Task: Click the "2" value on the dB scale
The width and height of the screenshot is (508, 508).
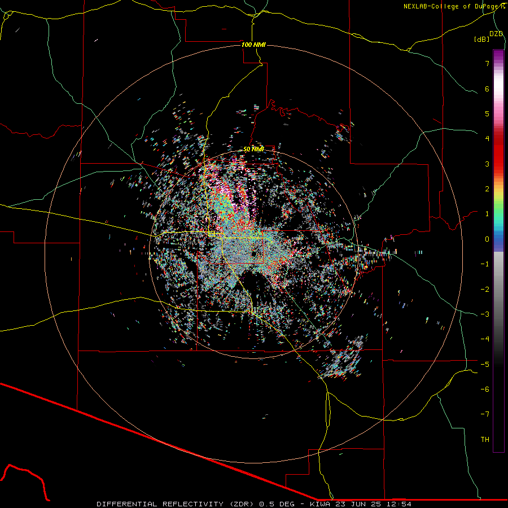Action: click(x=487, y=189)
